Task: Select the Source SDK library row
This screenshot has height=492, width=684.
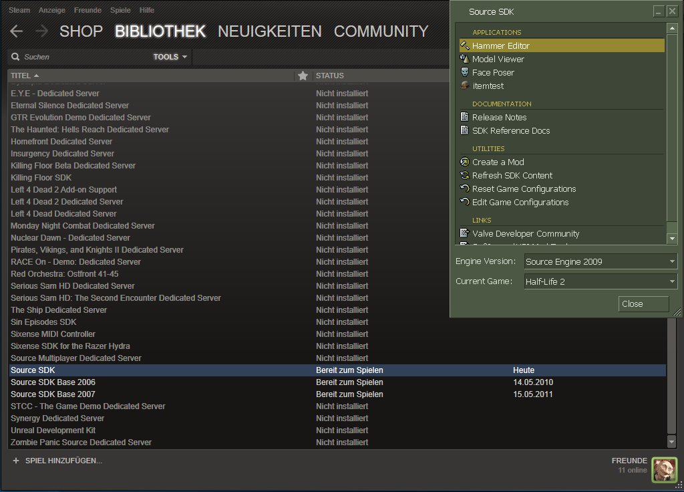Action: [337, 370]
